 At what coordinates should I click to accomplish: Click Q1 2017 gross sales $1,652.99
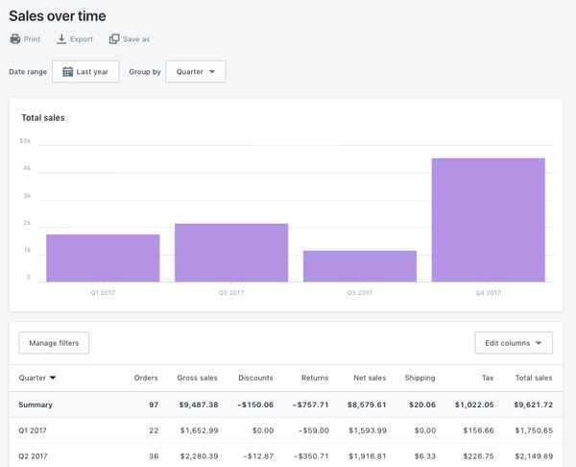point(199,430)
